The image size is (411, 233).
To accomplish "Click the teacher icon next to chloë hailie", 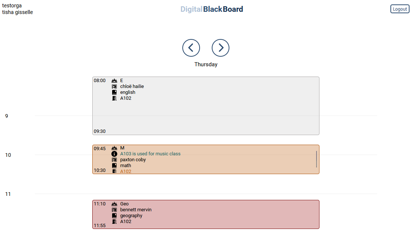I will 114,86.
